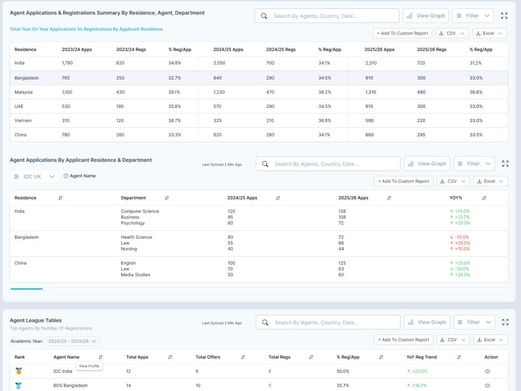Click search icon in summary section search bar

[264, 16]
